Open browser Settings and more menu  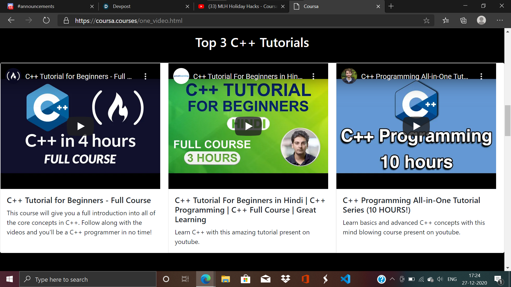(500, 20)
